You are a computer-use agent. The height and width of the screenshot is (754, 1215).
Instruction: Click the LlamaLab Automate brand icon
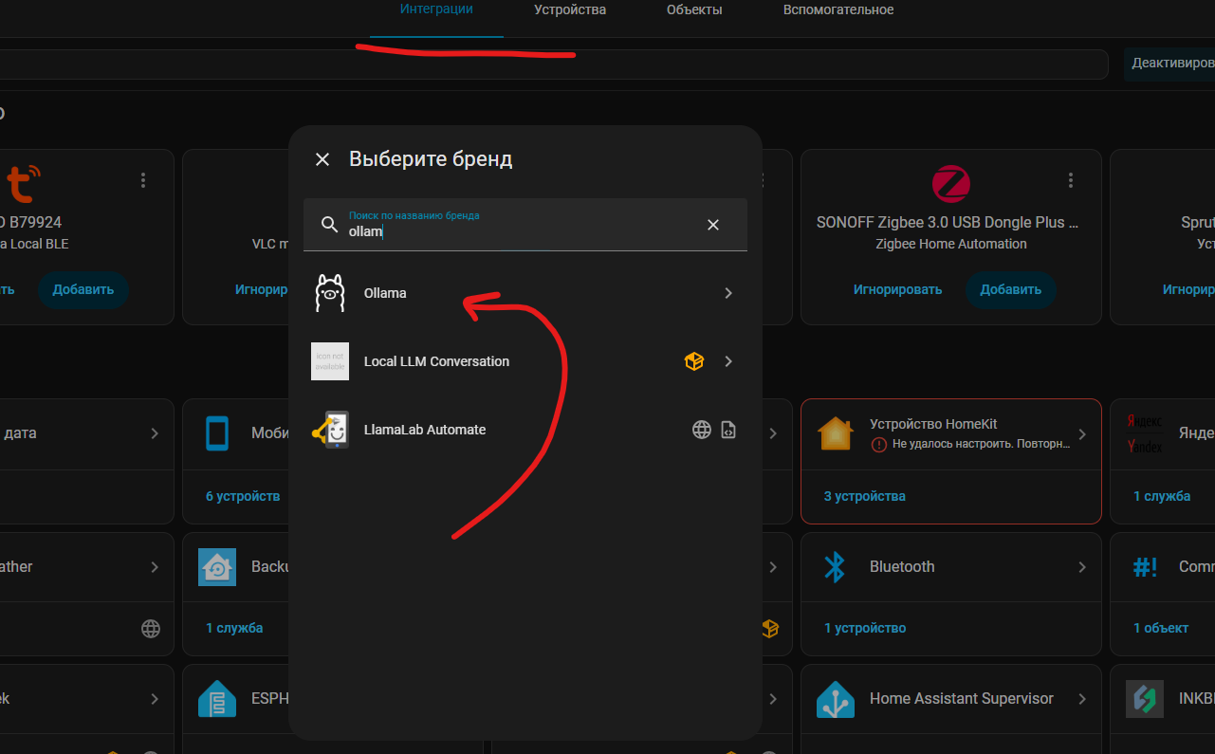330,430
